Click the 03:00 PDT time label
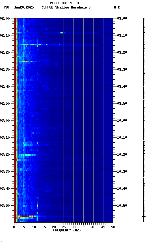 tap(5, 121)
